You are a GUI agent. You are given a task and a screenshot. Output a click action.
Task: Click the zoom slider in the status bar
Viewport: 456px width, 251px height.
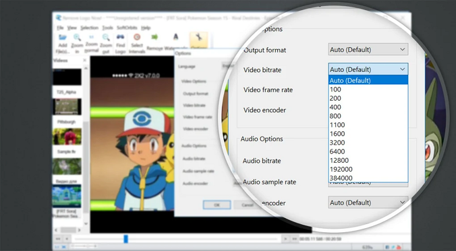83,246
